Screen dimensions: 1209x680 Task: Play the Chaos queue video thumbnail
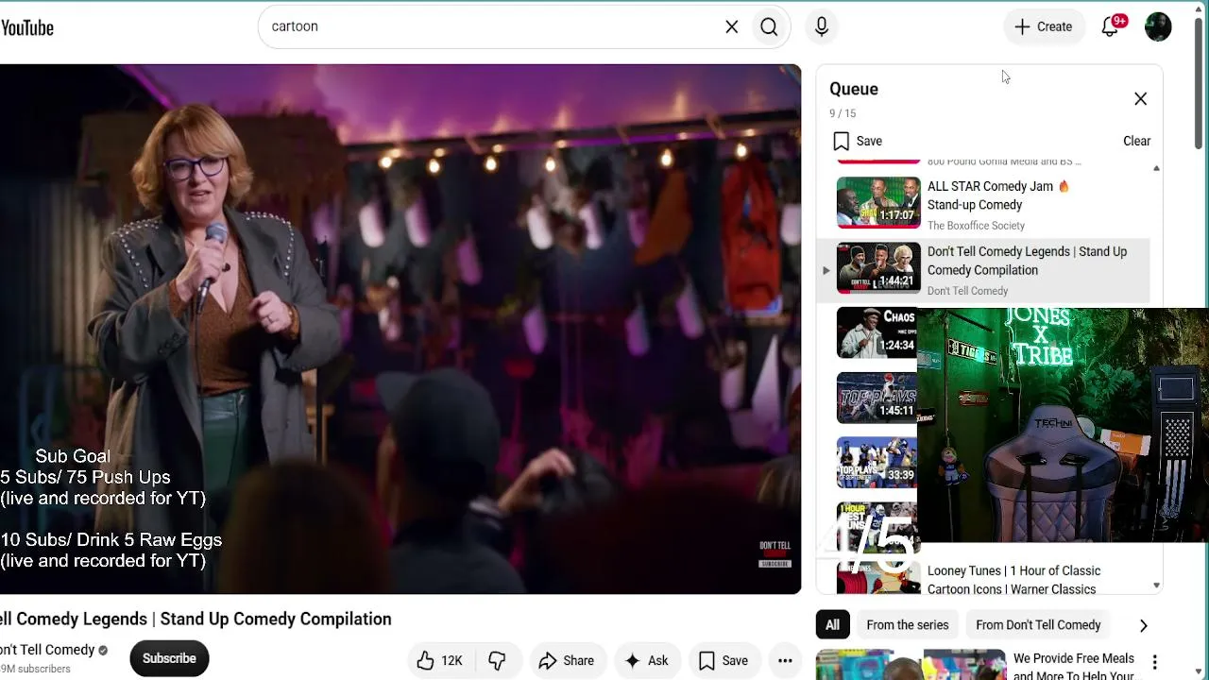click(877, 332)
